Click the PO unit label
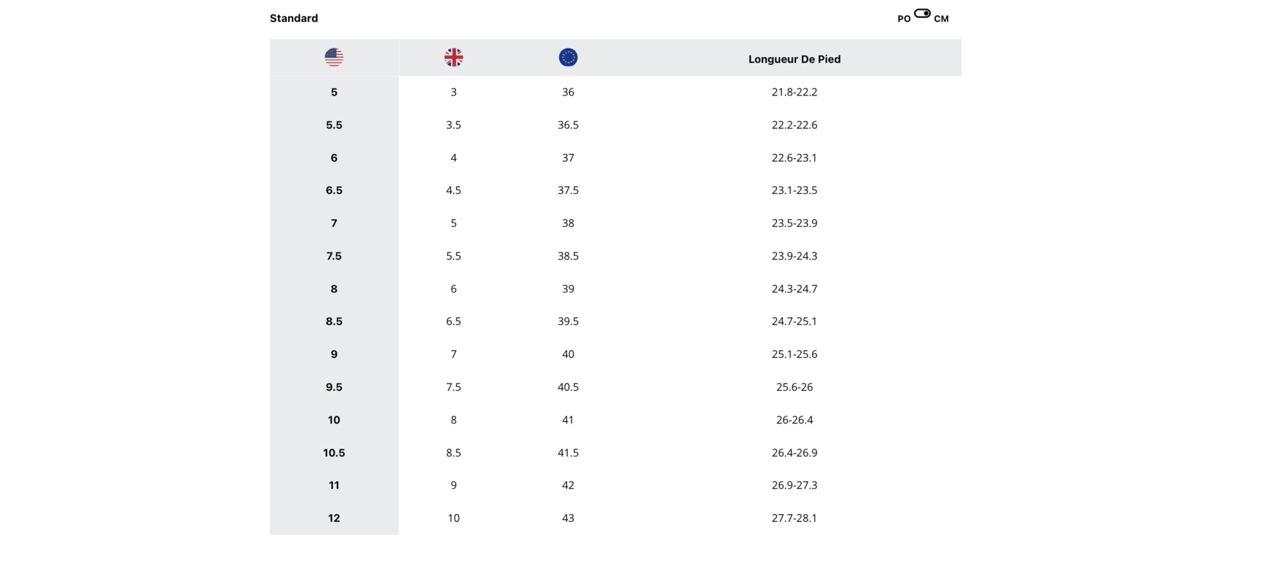Screen dimensions: 1284x569 pyautogui.click(x=904, y=19)
